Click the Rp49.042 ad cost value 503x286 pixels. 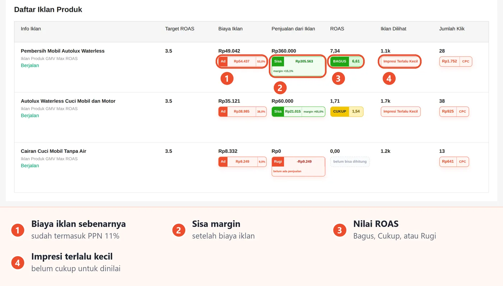tap(229, 51)
